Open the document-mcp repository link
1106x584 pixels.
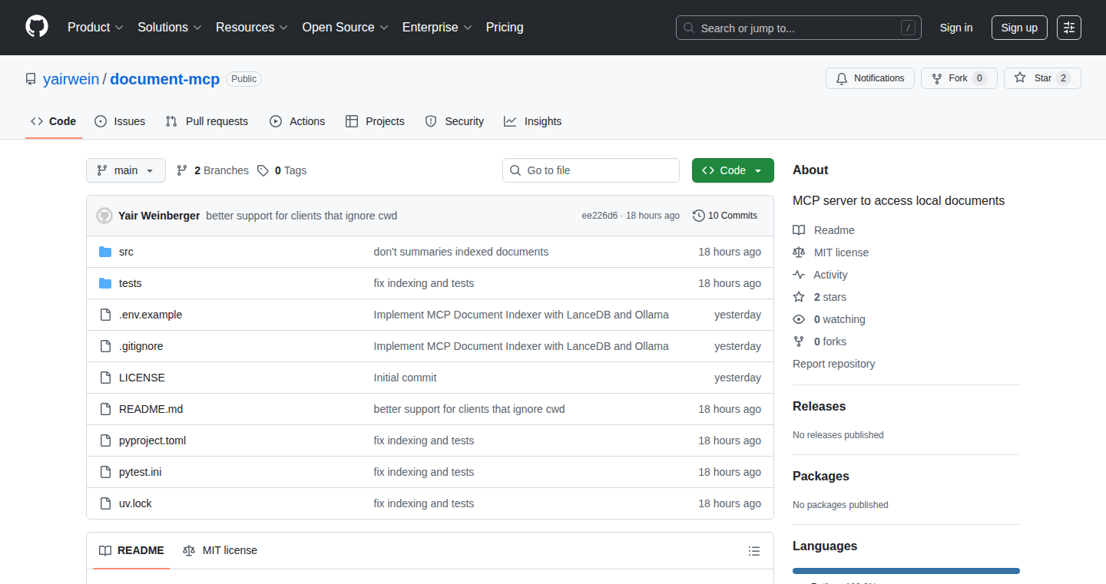click(x=165, y=79)
